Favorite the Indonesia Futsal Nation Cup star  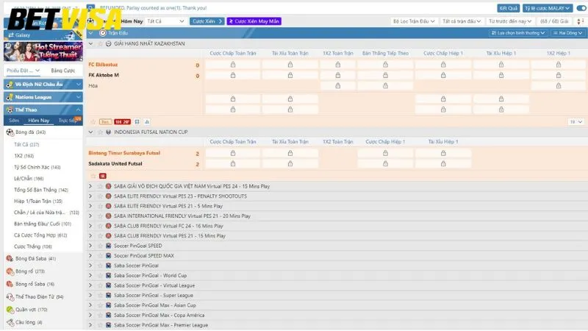(100, 132)
